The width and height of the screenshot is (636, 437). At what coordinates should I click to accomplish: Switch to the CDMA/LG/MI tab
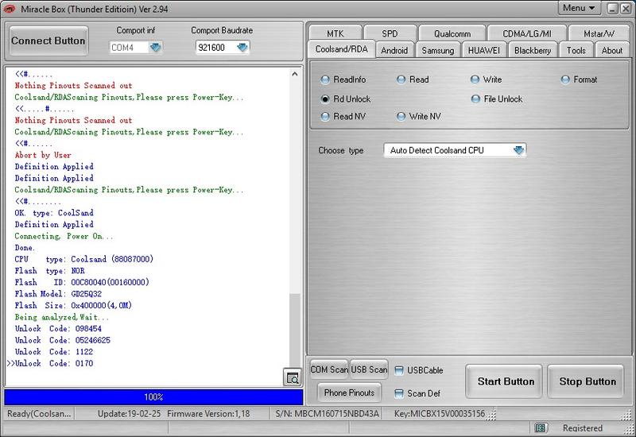pyautogui.click(x=527, y=33)
